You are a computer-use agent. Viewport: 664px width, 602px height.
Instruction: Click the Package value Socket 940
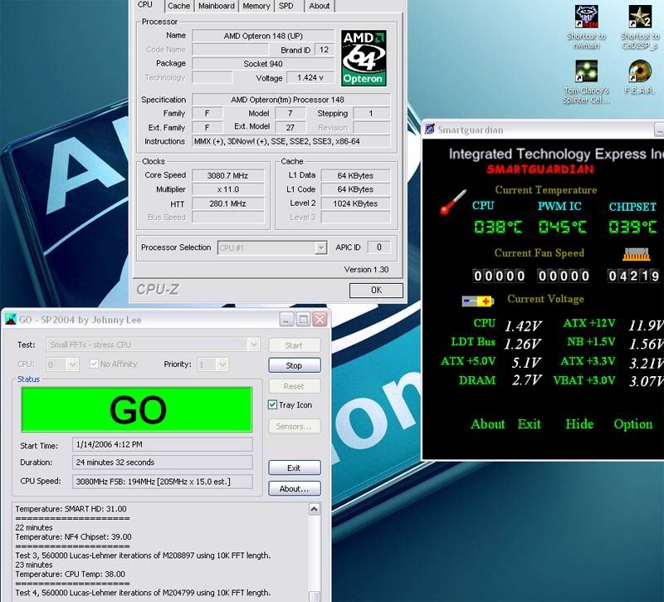pos(263,64)
